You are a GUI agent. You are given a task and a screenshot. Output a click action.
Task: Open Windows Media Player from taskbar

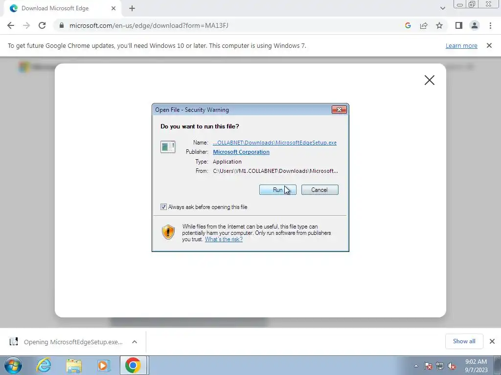click(x=103, y=365)
